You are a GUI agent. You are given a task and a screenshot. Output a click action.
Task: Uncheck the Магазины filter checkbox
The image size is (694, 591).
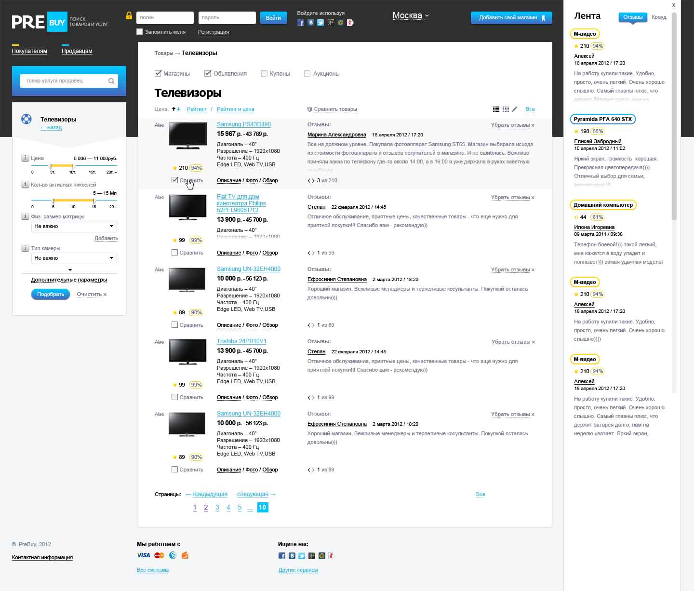click(x=158, y=74)
